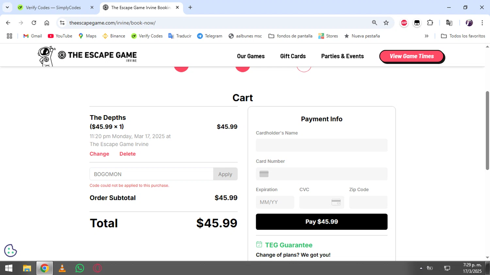
Task: Open the tab search dropdown
Action: click(x=7, y=7)
